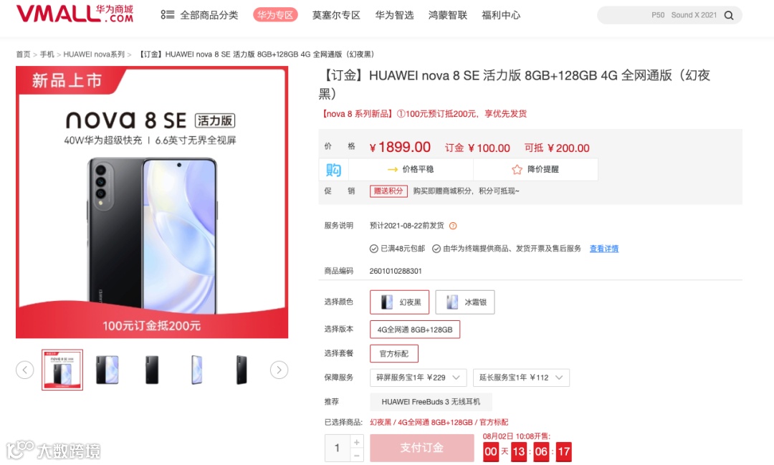This screenshot has width=774, height=465.
Task: Increase quantity with plus stepper
Action: 356,442
